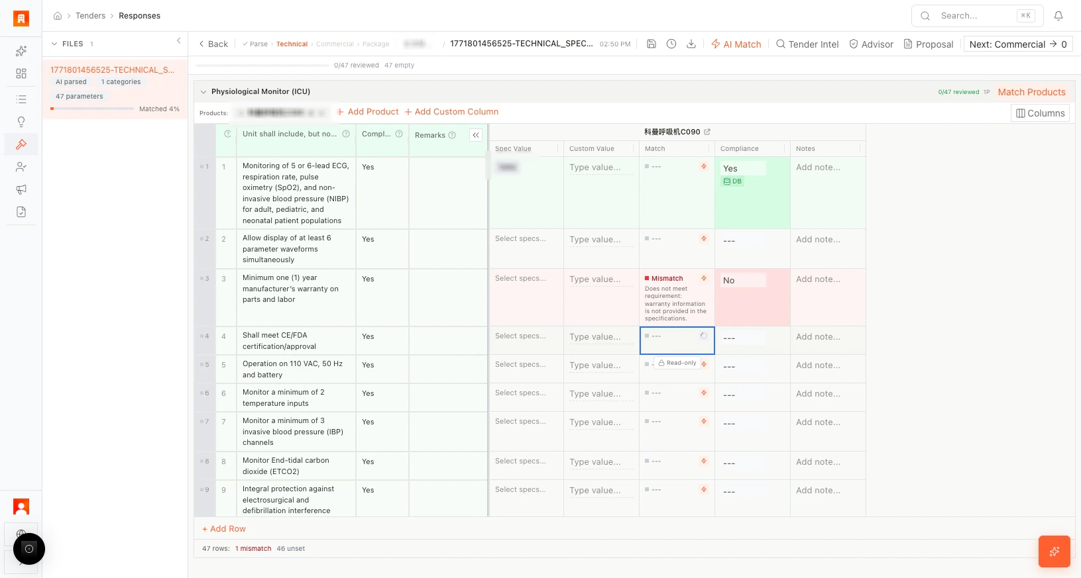Click + Add Row below table
The width and height of the screenshot is (1081, 578).
tap(224, 529)
